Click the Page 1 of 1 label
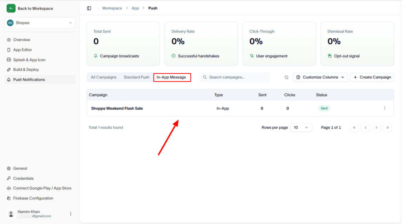This screenshot has width=402, height=224. point(331,128)
